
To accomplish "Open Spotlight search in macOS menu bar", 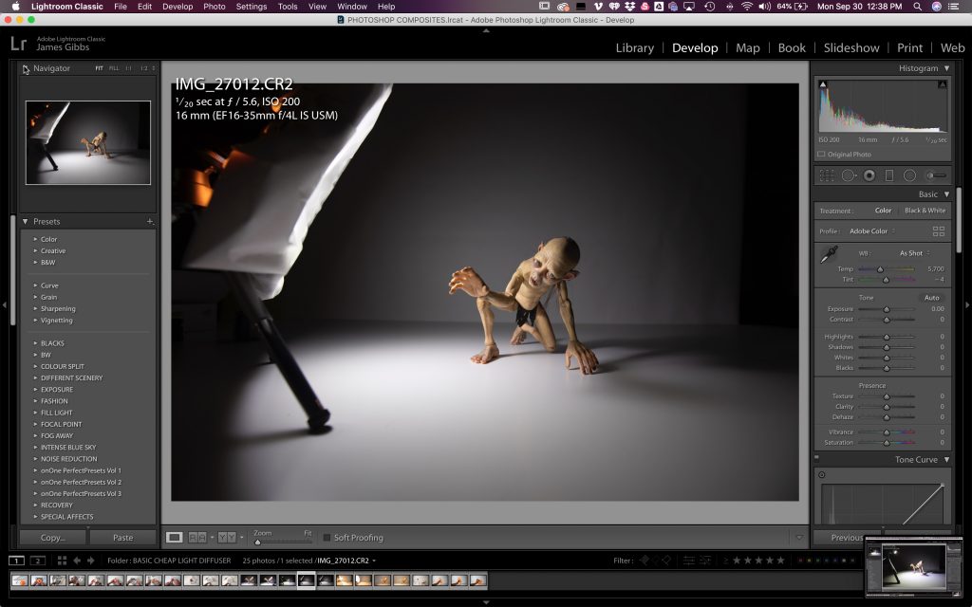I will 917,7.
